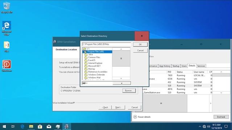The image size is (232, 130).
Task: Open the Action Center notifications icon
Action: [x=226, y=126]
